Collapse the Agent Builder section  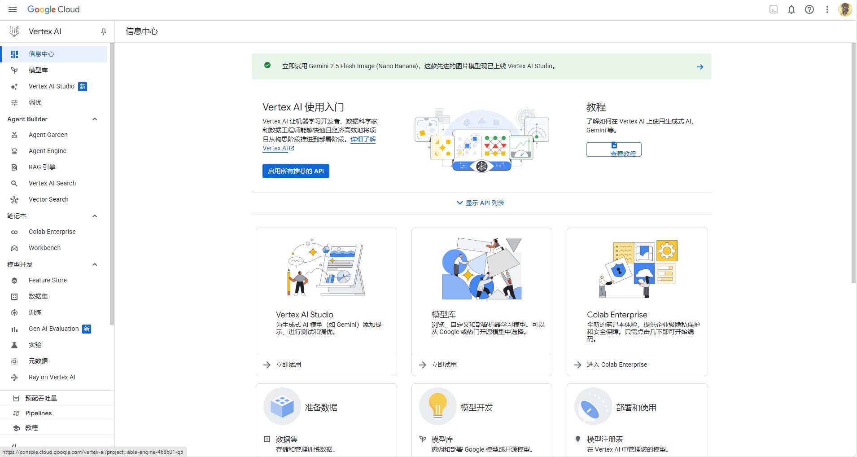[x=95, y=119]
